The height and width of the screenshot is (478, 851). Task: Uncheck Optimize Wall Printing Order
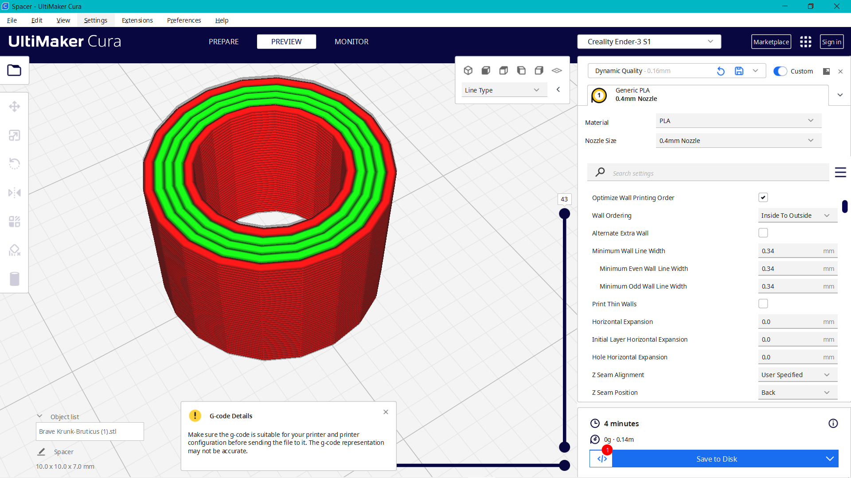pyautogui.click(x=763, y=197)
